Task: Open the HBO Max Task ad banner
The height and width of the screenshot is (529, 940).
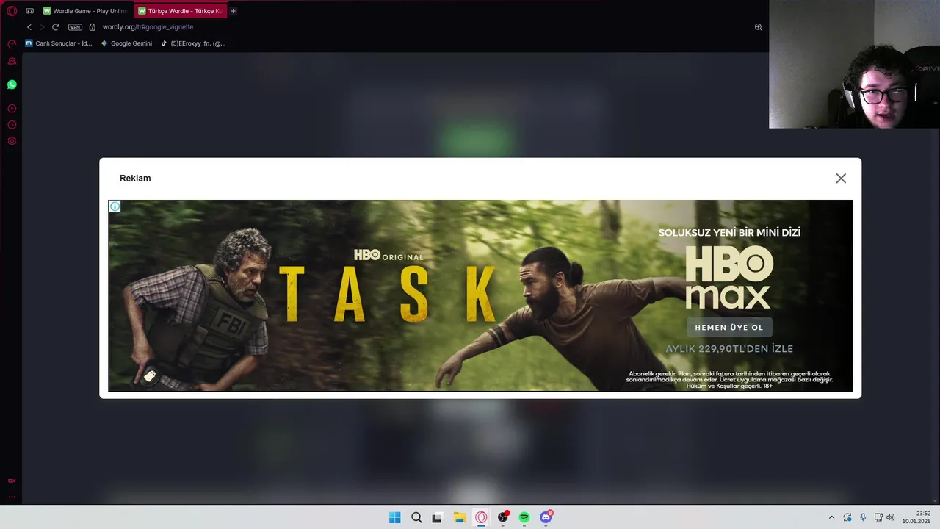Action: (x=480, y=295)
